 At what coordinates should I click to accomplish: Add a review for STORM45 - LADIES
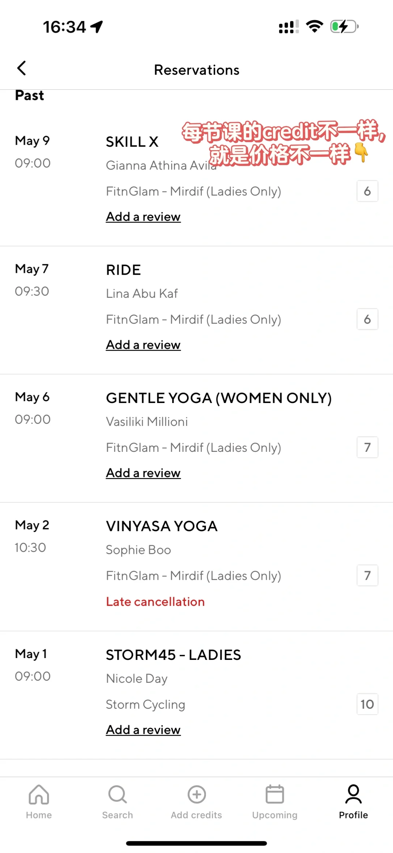point(143,730)
